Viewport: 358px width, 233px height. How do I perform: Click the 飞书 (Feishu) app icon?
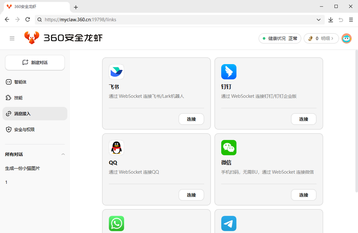tap(116, 72)
